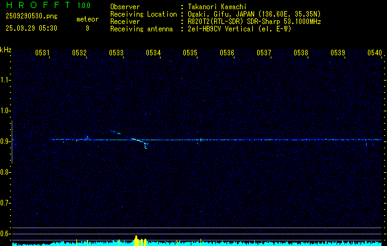Screen dimensions: 387x246
Task: Click the small echo spike near 0532
Action: coord(87,137)
